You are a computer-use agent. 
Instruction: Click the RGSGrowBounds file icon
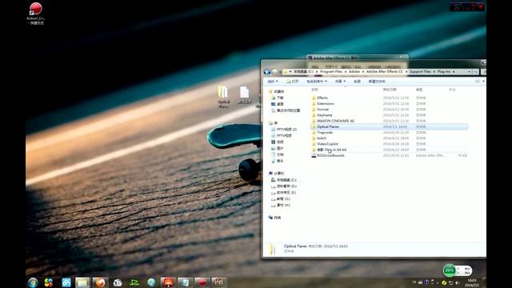click(x=314, y=155)
